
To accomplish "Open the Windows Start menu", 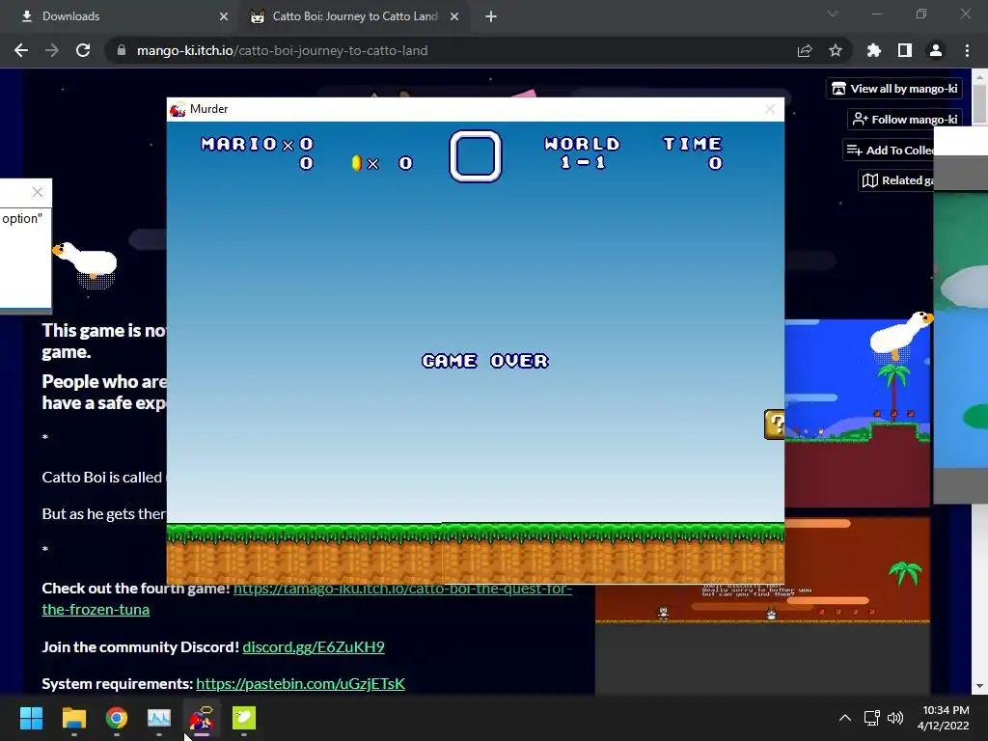I will point(31,718).
